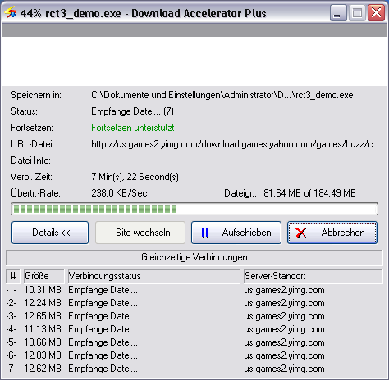Screen dimensions: 389x380
Task: Click Empfange Datei... status in row -2-
Action: [x=103, y=303]
